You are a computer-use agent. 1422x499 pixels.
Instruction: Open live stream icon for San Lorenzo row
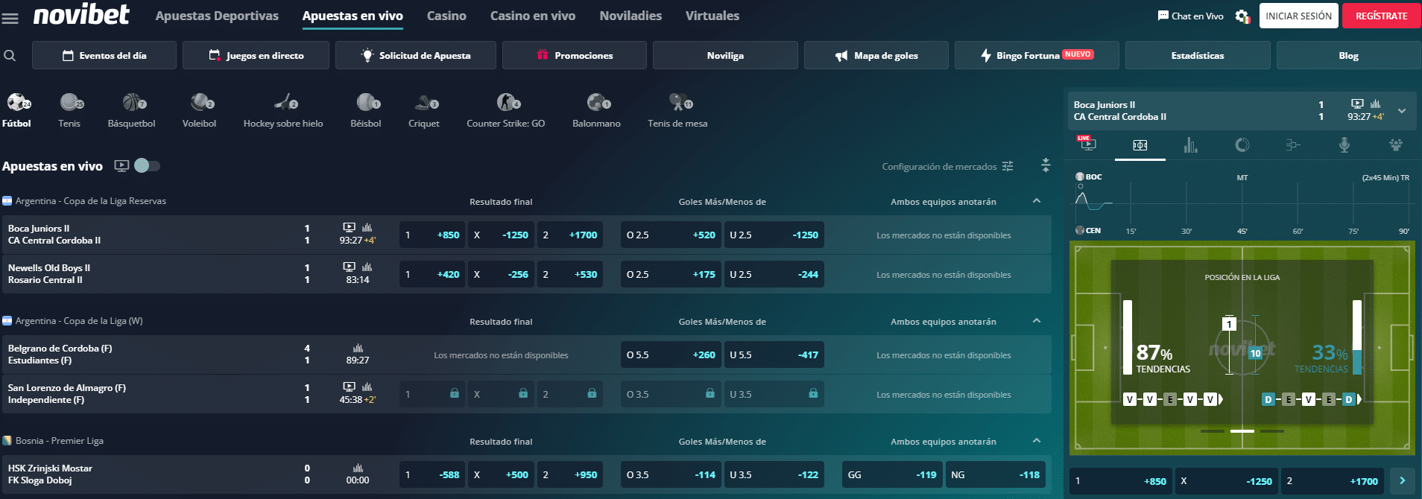349,387
